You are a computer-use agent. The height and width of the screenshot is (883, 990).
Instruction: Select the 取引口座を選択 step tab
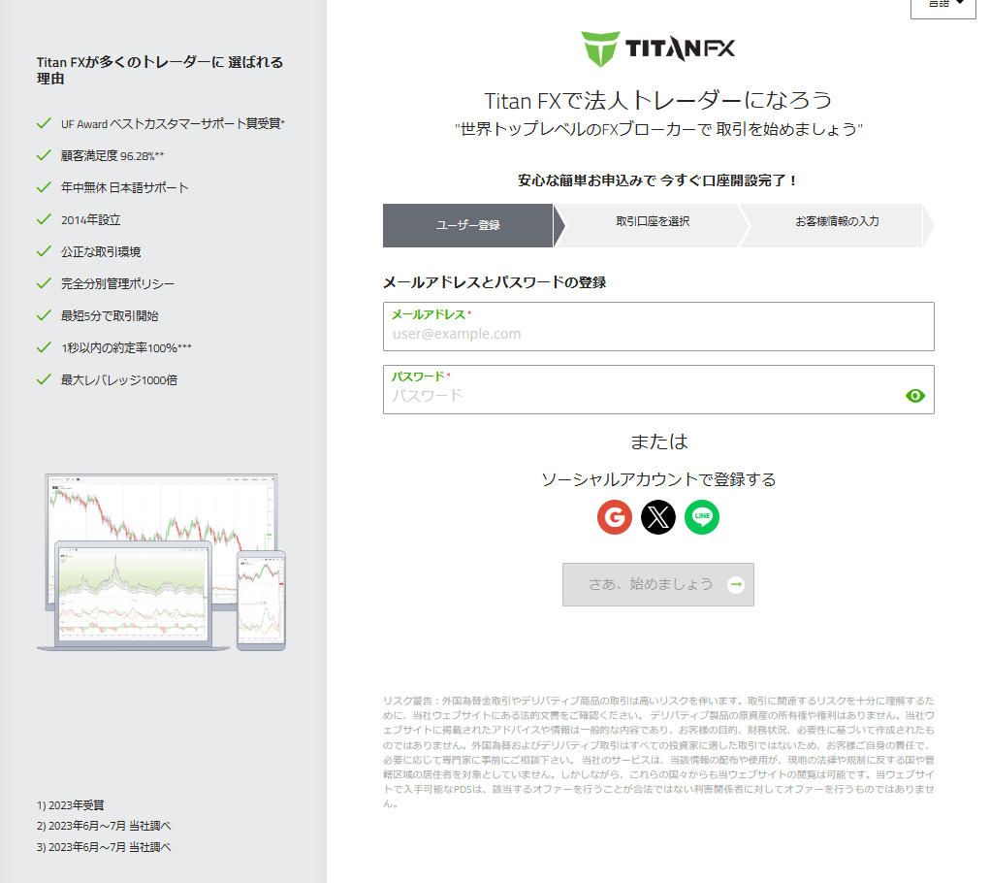pyautogui.click(x=653, y=221)
